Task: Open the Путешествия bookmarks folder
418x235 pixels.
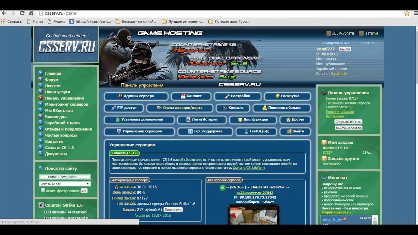Action: click(229, 22)
